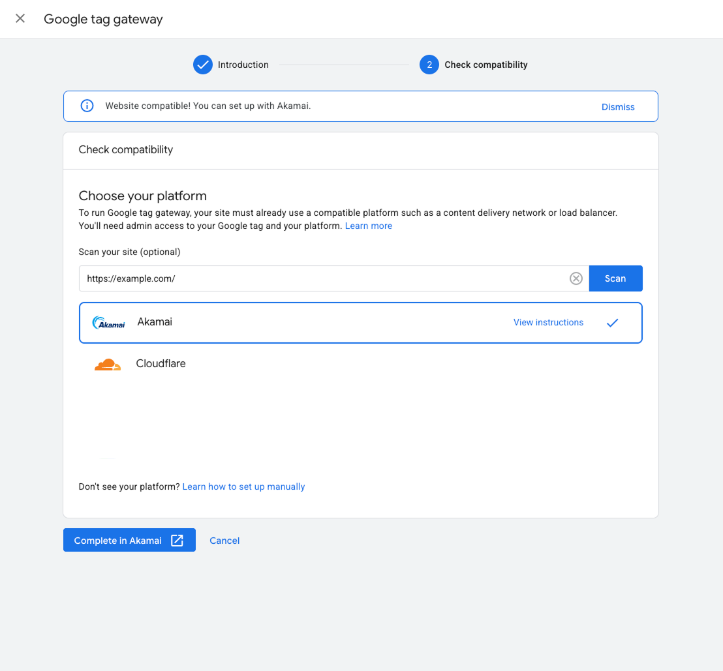
Task: Click the Introduction step checkmark icon
Action: pos(203,65)
